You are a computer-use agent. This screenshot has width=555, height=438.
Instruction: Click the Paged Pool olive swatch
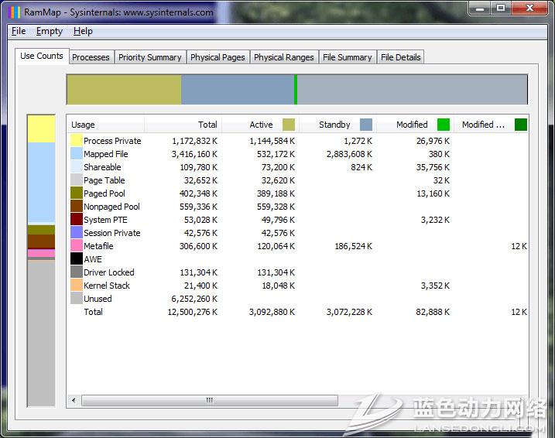[x=77, y=193]
